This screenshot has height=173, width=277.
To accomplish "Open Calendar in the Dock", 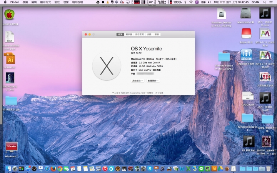I will point(73,169).
